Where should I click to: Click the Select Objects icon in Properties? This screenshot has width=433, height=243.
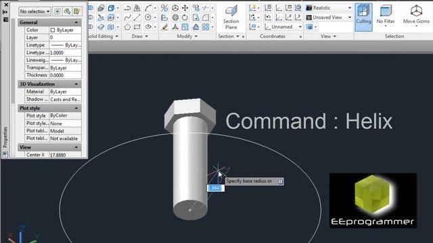tap(67, 11)
